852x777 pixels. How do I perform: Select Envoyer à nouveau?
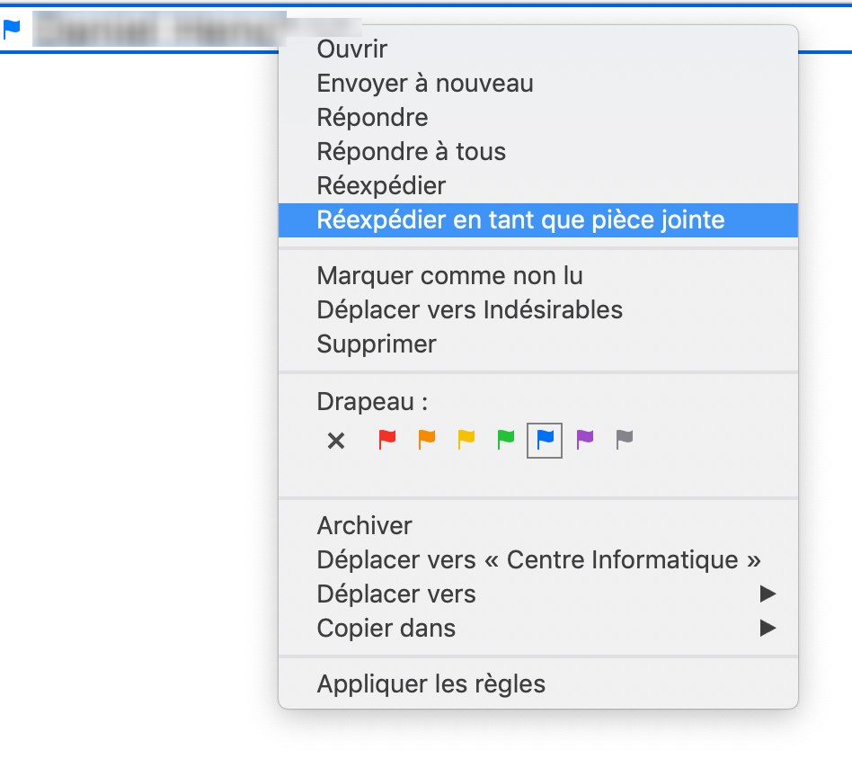click(x=425, y=84)
